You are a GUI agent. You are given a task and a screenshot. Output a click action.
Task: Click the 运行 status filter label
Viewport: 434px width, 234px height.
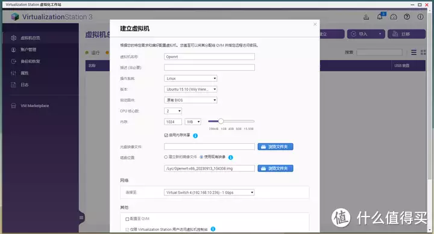click(x=95, y=52)
